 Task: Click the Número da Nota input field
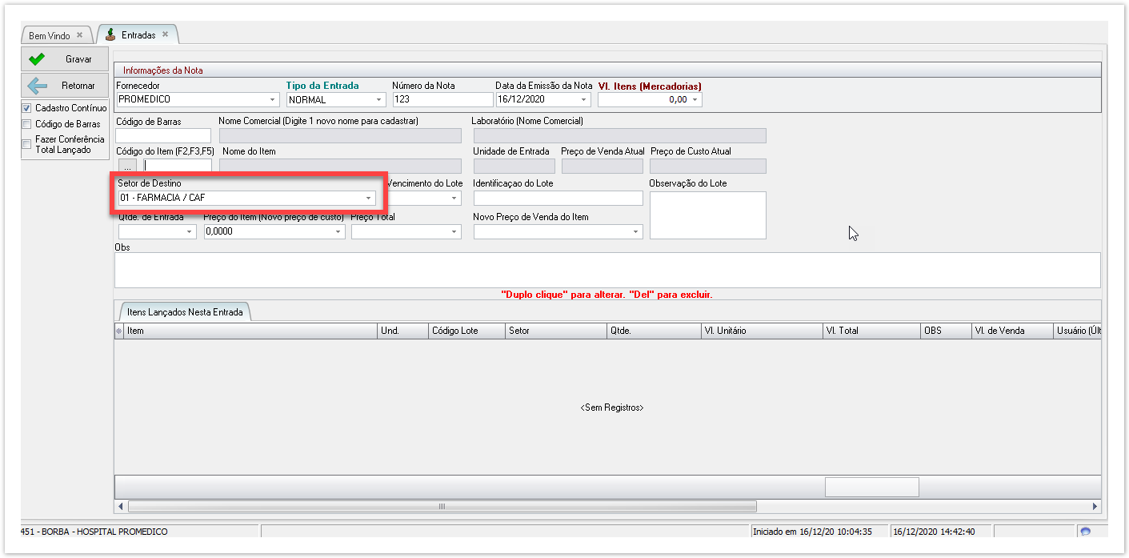(x=442, y=100)
